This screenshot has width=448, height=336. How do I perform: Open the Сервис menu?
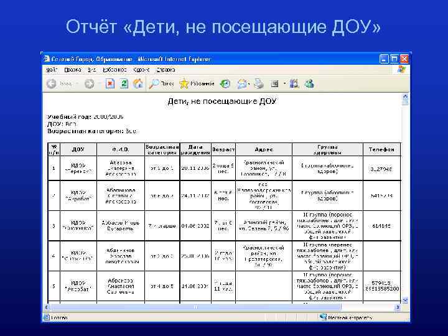tap(141, 70)
